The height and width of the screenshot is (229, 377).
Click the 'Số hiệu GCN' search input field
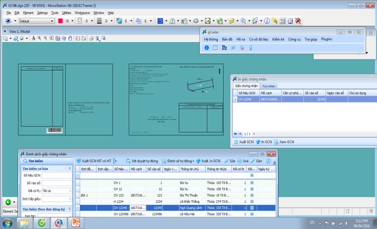point(56,176)
